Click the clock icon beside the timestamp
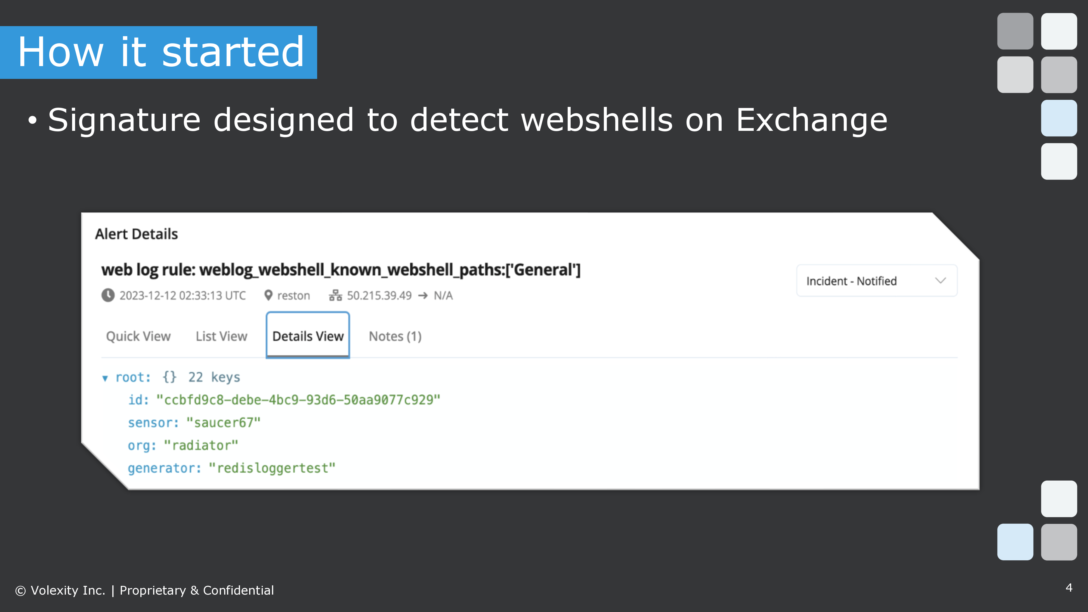1088x612 pixels. (x=108, y=295)
